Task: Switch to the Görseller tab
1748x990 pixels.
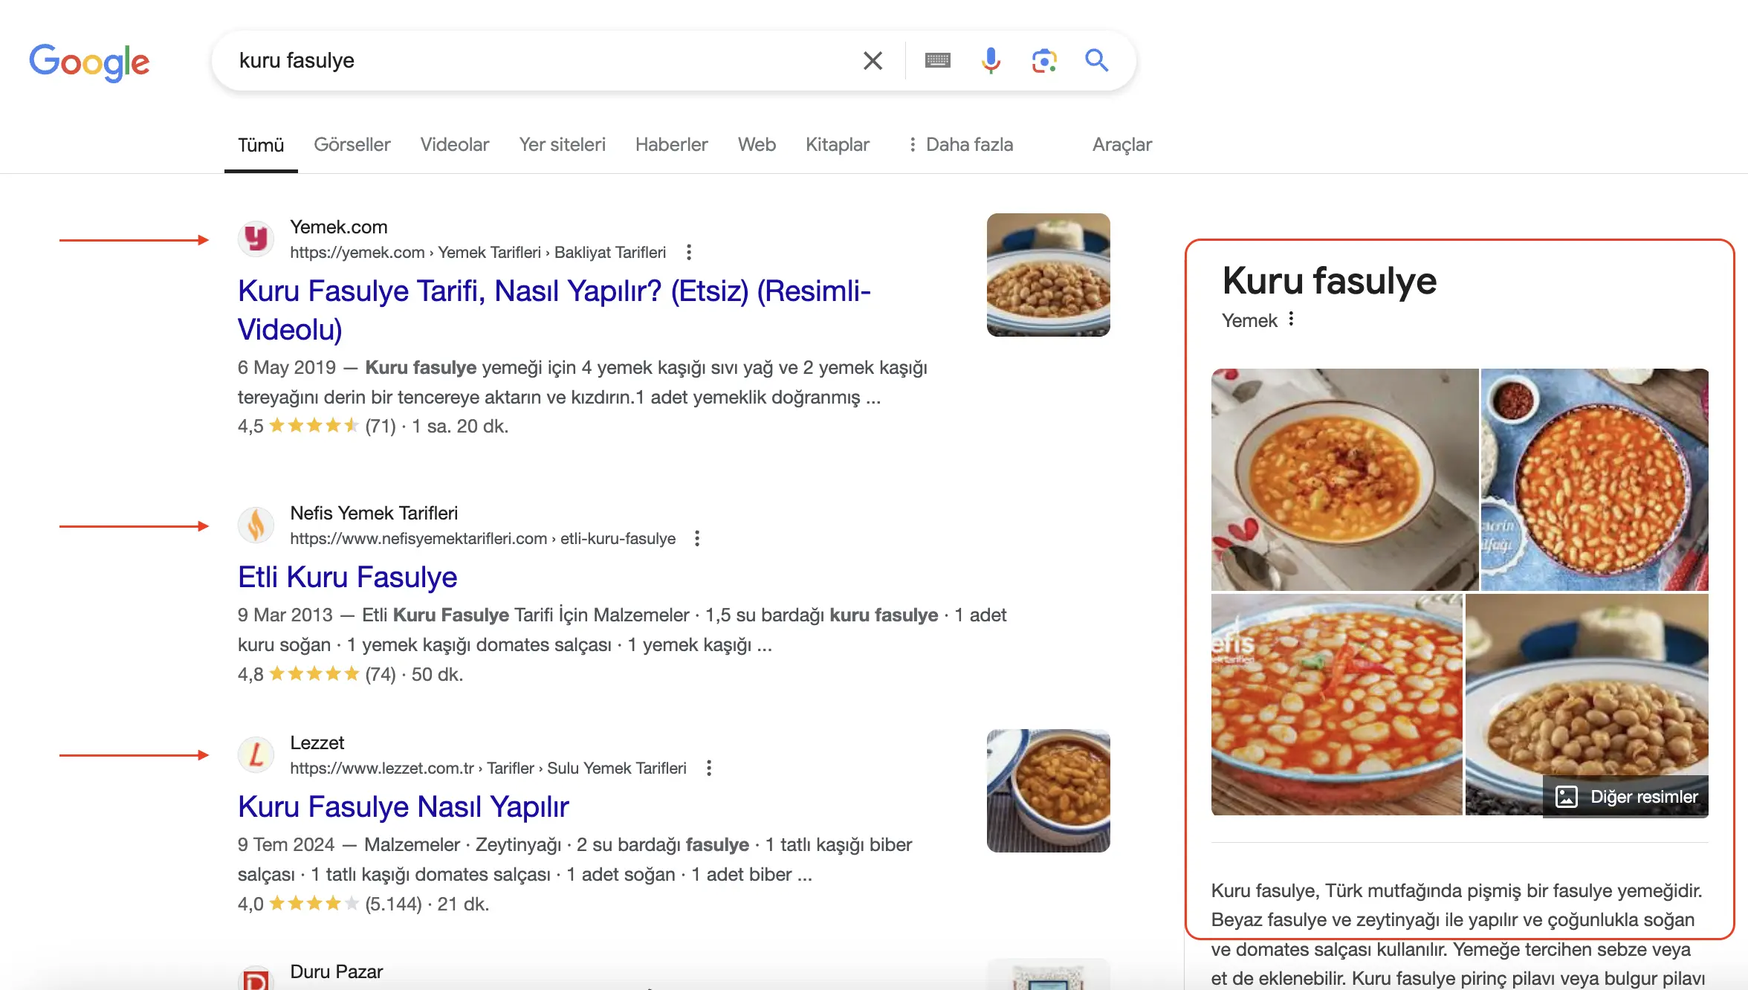Action: tap(352, 144)
